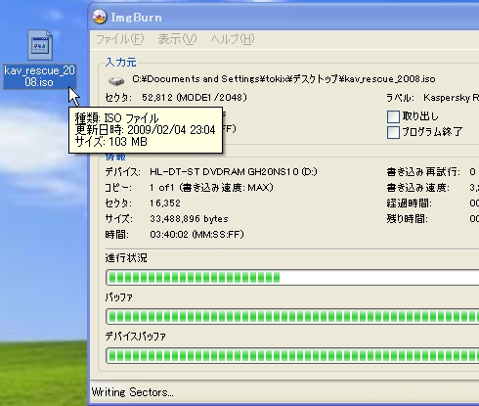Image resolution: width=479 pixels, height=406 pixels.
Task: Click the 残り時間 remaining time label
Action: [x=407, y=219]
